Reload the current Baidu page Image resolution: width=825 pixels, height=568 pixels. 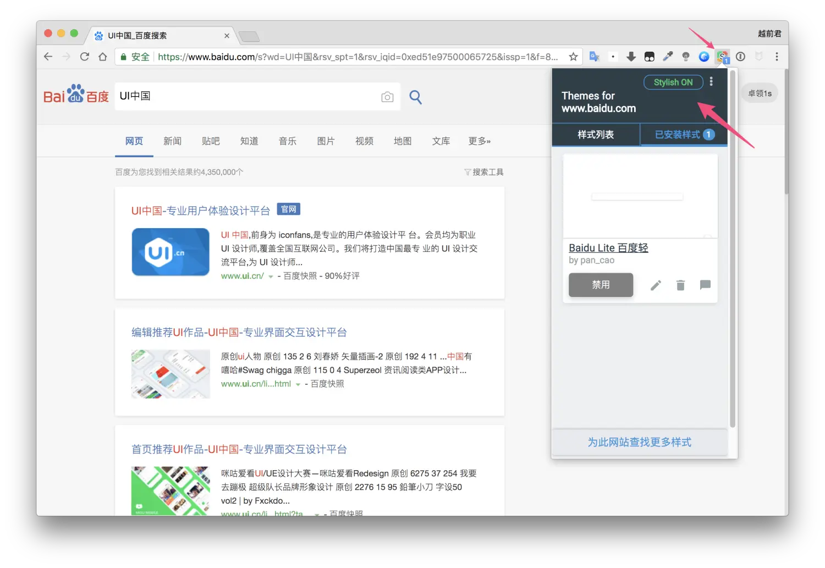[84, 56]
